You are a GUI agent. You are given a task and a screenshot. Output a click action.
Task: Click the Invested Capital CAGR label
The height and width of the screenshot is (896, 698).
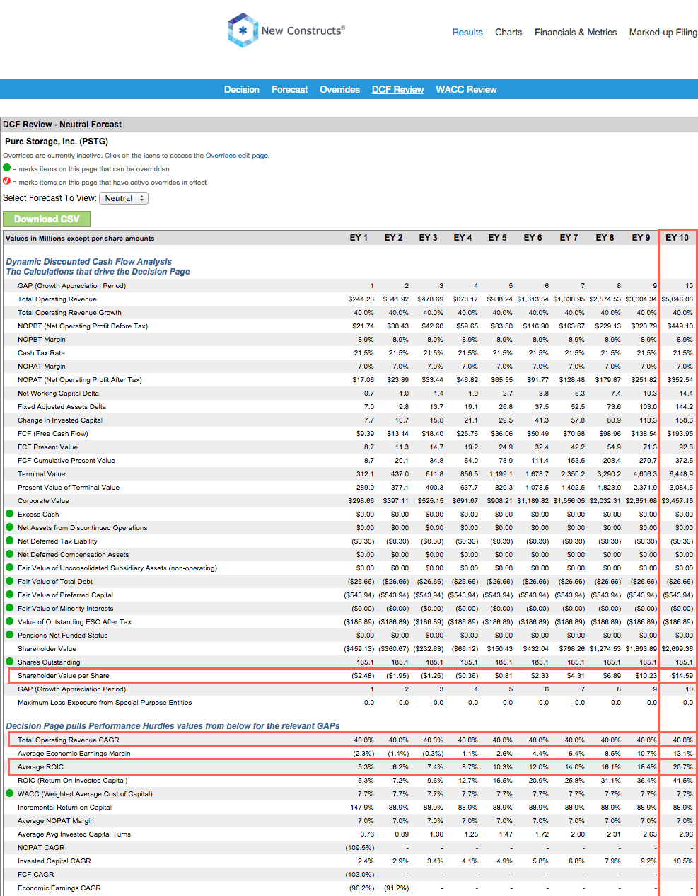click(x=54, y=861)
